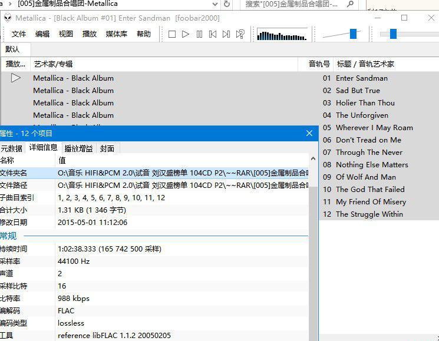Click the 常规 section header
The image size is (439, 341).
click(8, 236)
